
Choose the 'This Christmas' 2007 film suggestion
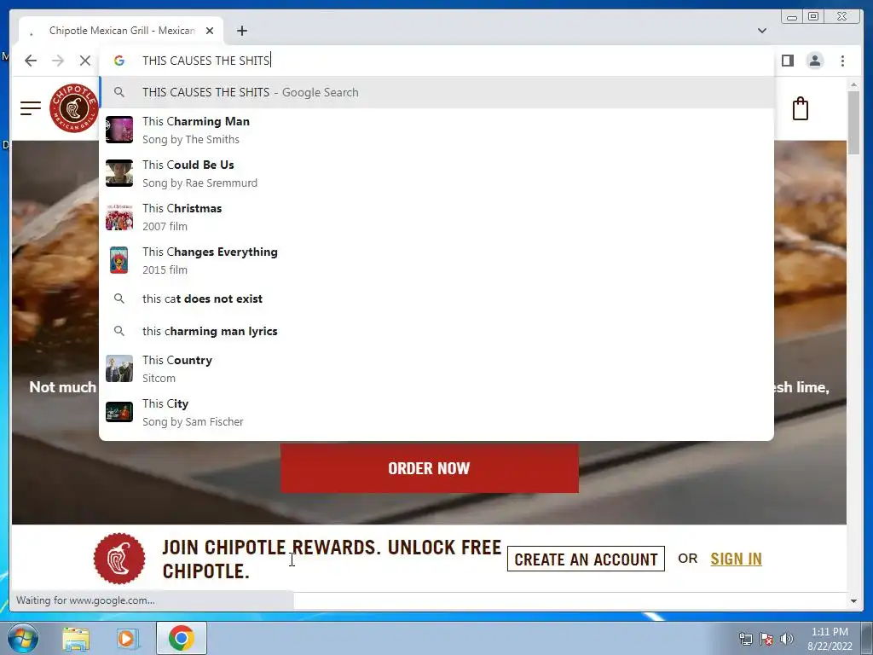436,217
